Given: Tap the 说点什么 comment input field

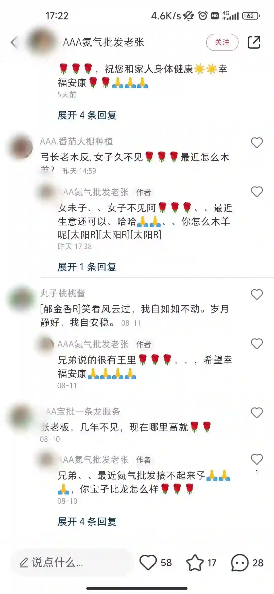Looking at the screenshot, I should click(72, 563).
